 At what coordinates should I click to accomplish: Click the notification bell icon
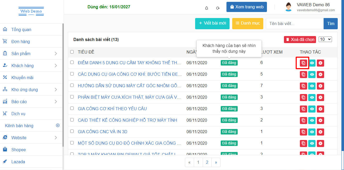tap(207, 8)
